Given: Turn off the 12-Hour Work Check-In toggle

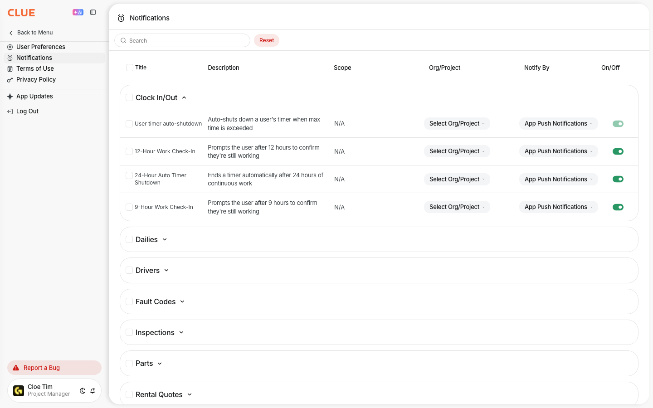Looking at the screenshot, I should coord(618,151).
